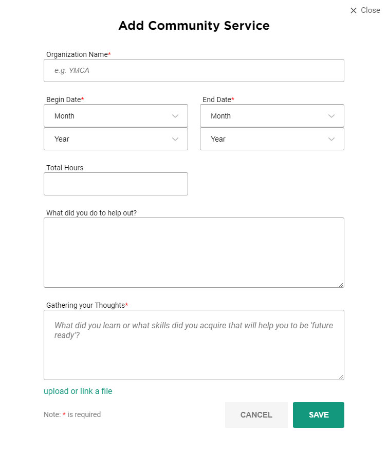Open the End Date Year dropdown
This screenshot has height=456, width=388.
click(x=272, y=138)
